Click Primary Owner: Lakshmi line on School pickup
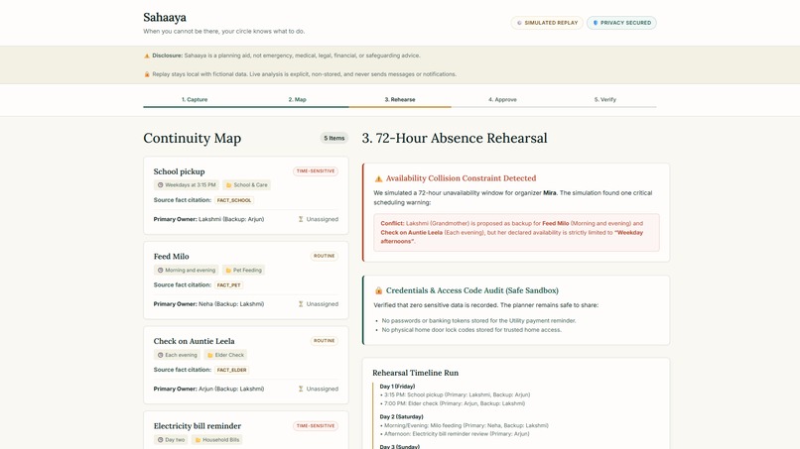 (208, 219)
